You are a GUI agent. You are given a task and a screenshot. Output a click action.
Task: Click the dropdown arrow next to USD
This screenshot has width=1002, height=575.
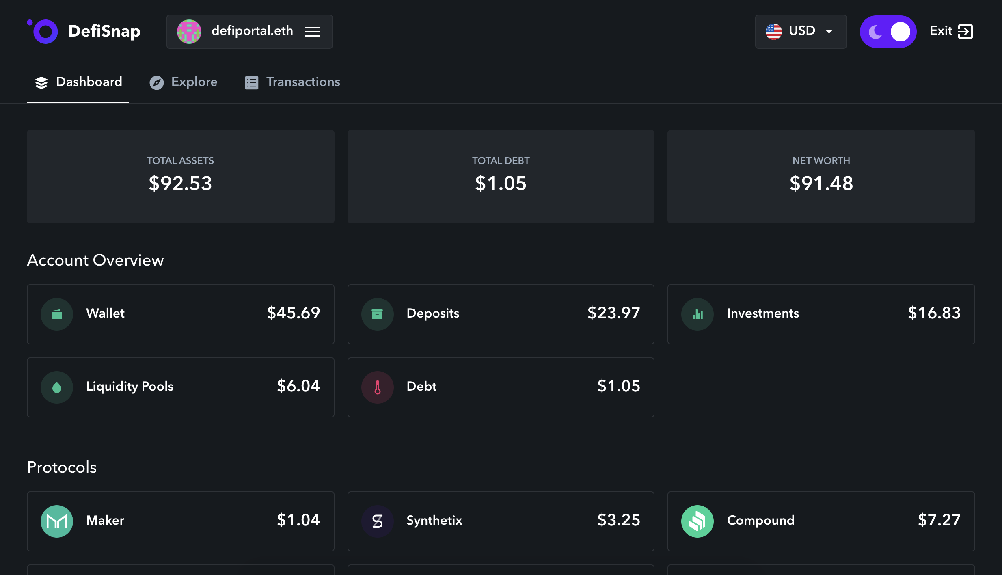click(829, 31)
